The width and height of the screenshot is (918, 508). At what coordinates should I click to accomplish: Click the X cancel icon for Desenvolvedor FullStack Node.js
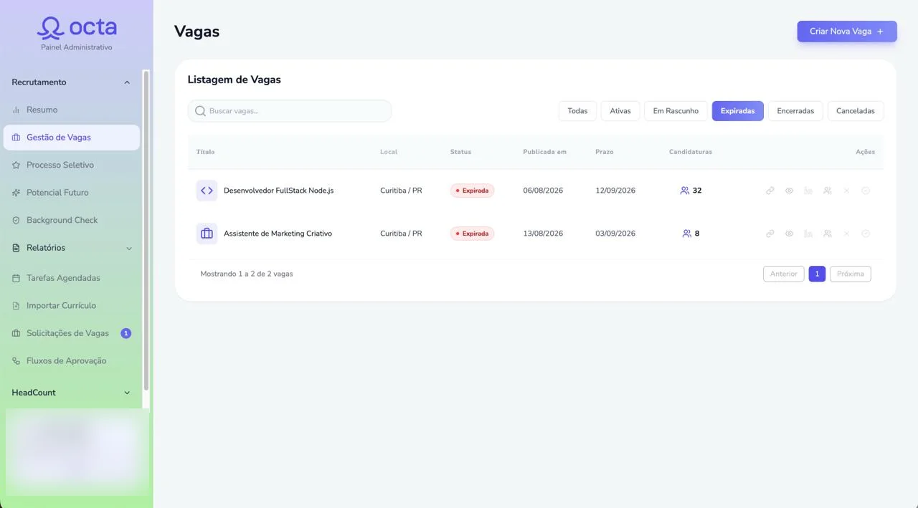(x=846, y=191)
